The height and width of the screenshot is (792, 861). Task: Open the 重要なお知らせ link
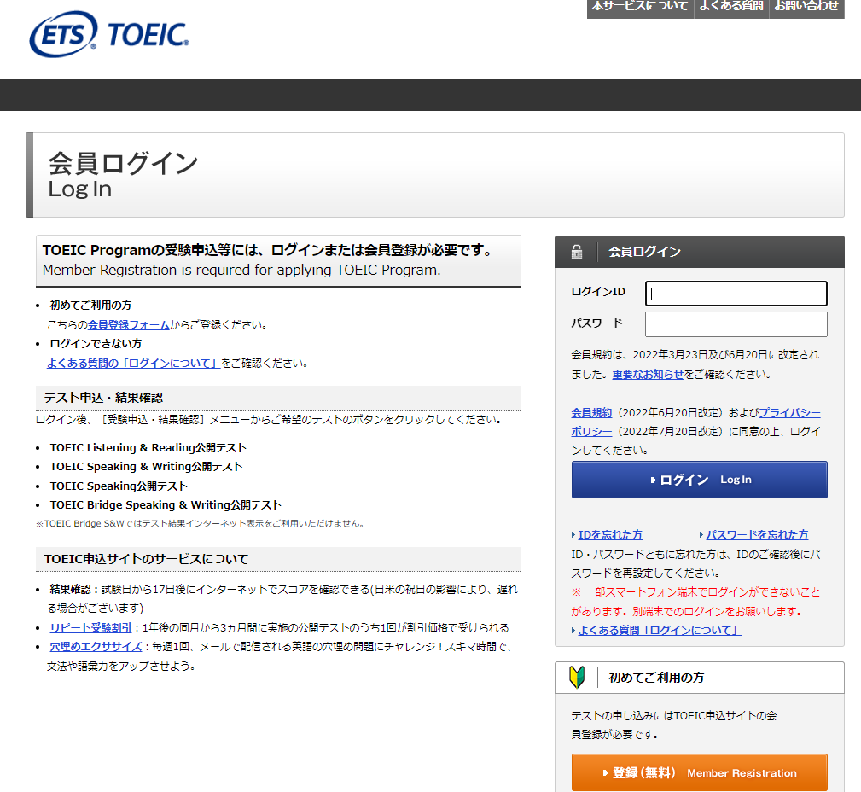click(648, 374)
